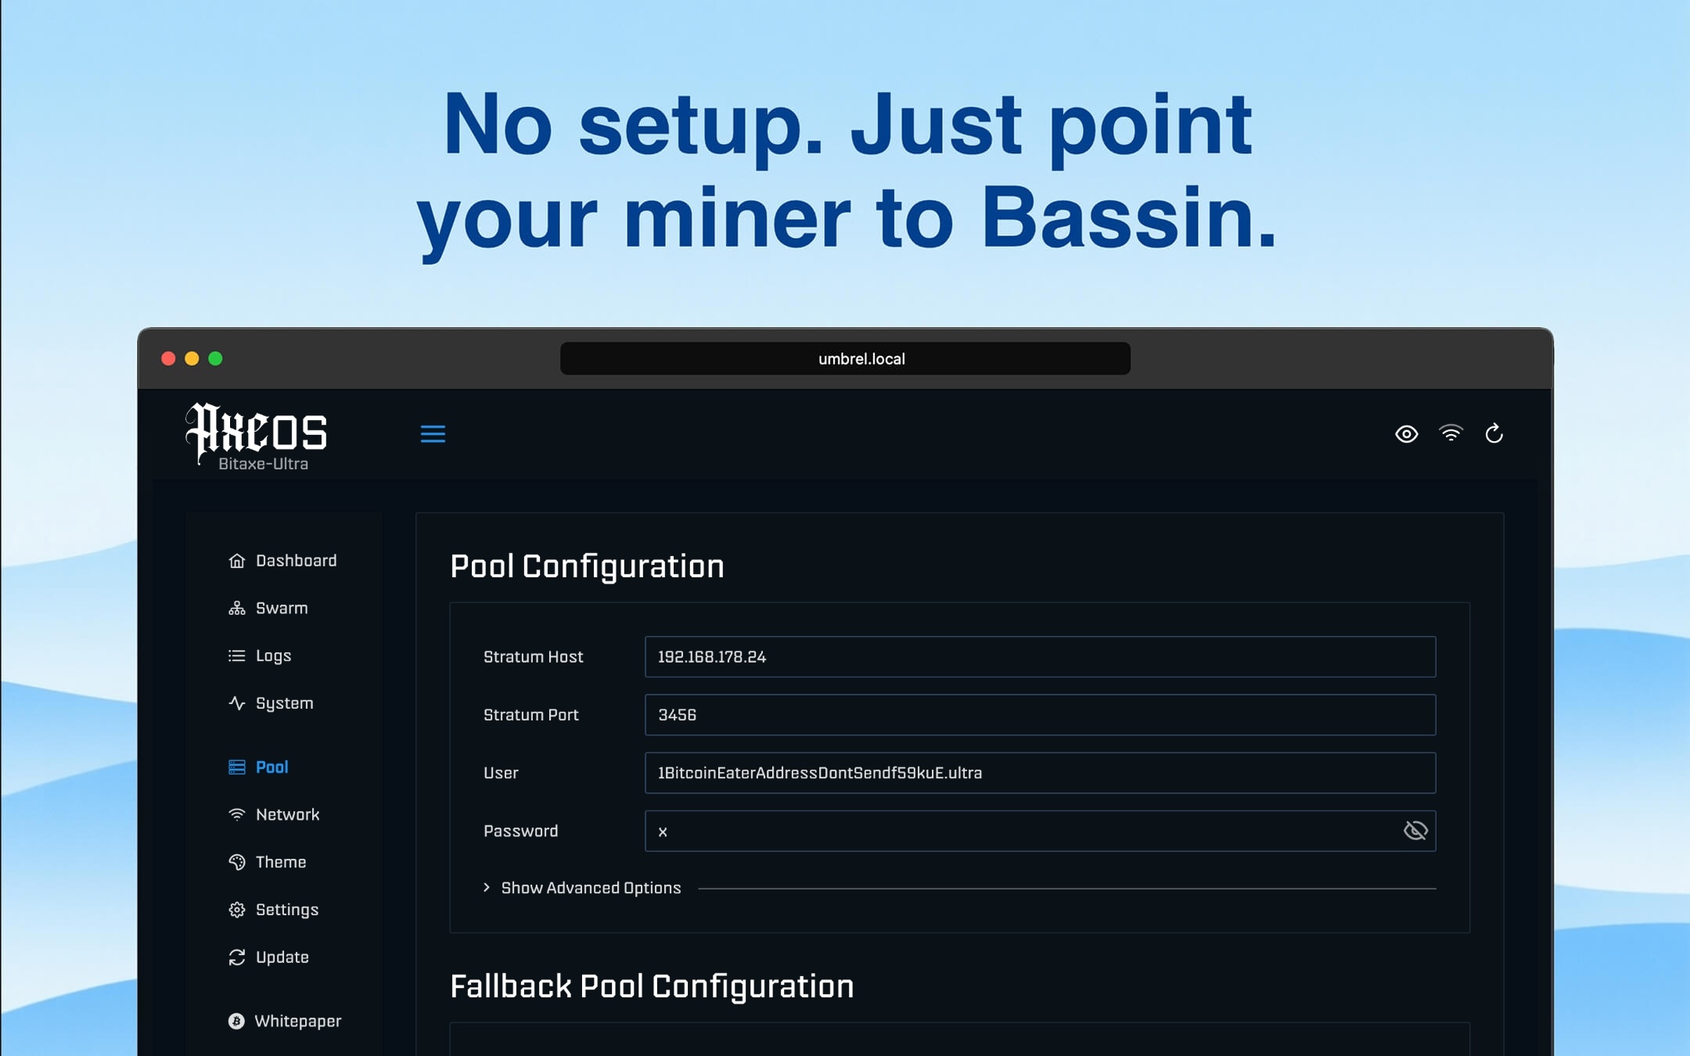Viewport: 1690px width, 1056px height.
Task: Expand Show Advanced Options
Action: (x=590, y=888)
